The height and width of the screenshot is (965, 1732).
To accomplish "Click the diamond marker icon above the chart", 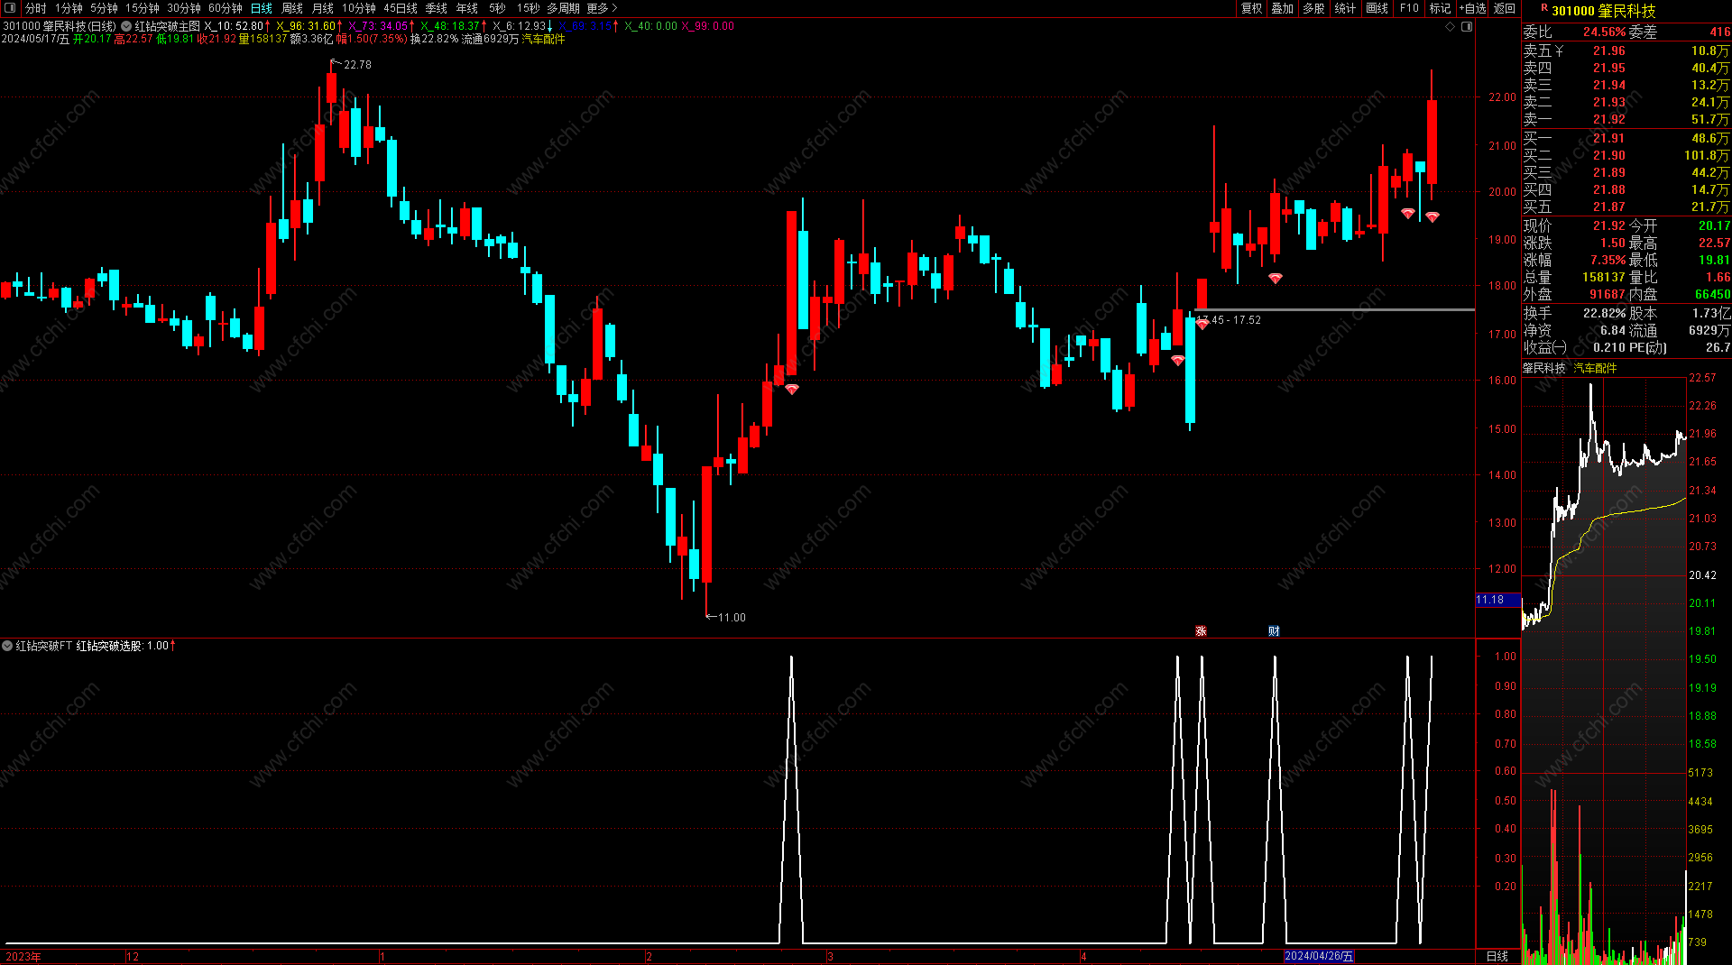I will pyautogui.click(x=1451, y=27).
